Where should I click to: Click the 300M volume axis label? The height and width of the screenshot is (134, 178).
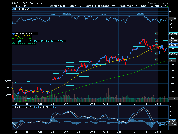(x=8, y=81)
